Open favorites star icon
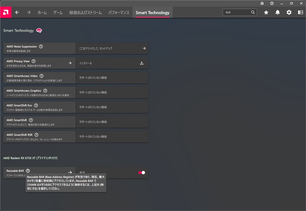Viewport: 306px width, 211px height. [266, 12]
